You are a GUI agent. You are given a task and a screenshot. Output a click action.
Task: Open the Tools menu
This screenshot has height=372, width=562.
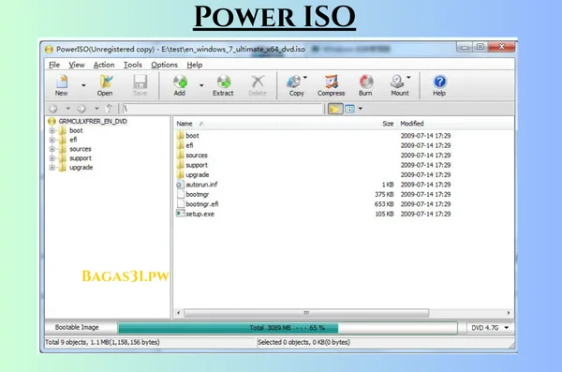(x=133, y=65)
